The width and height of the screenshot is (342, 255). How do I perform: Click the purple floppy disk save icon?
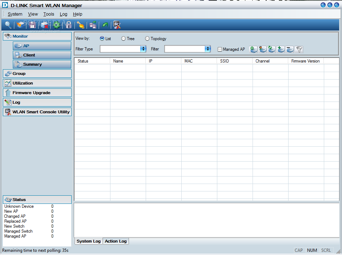click(x=32, y=25)
